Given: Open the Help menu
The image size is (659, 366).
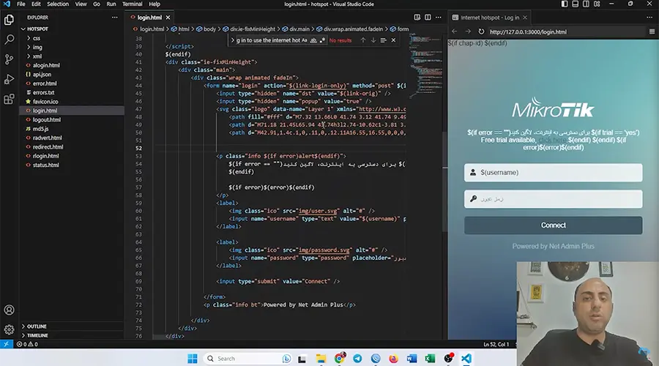Looking at the screenshot, I should tap(154, 4).
